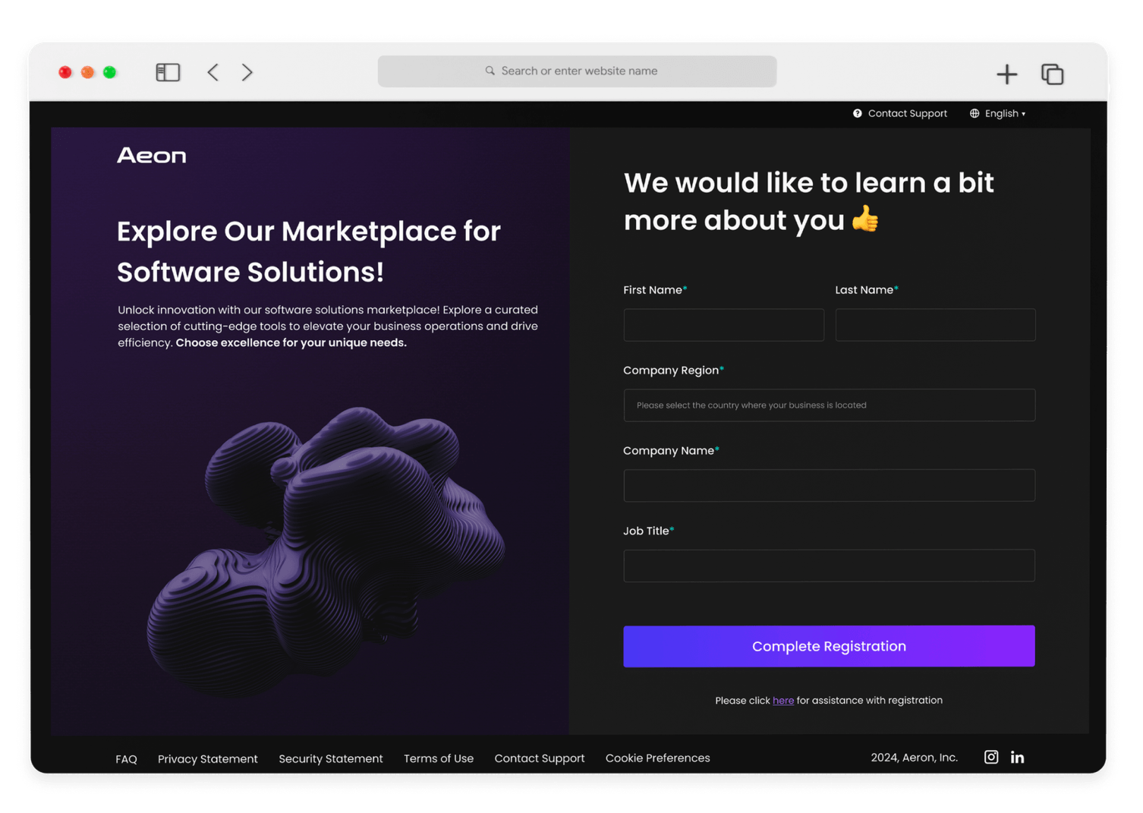Follow the 'here' registration assistance link
The height and width of the screenshot is (813, 1143).
[783, 701]
